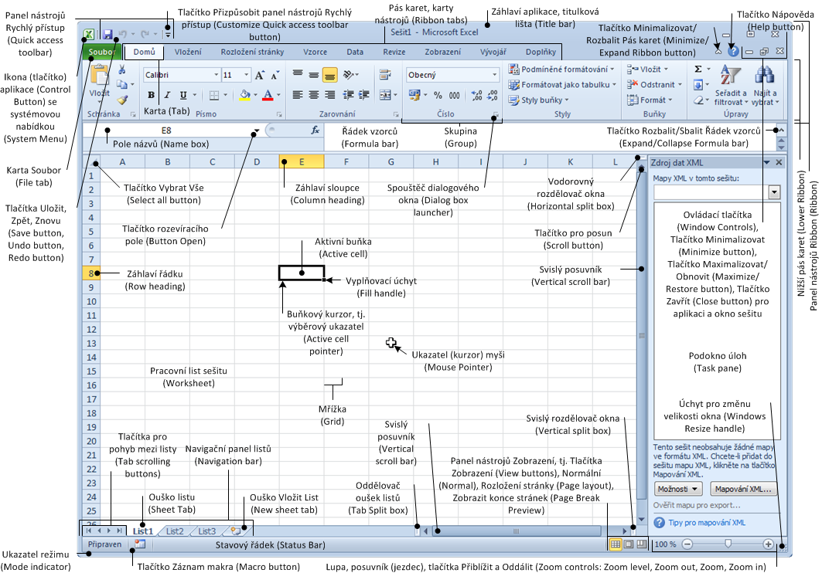Switch to the Vzorce ribbon tab
This screenshot has height=573, width=822.
coord(315,52)
